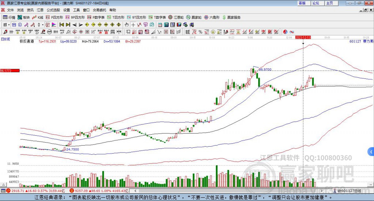Click the floppy disk save icon
This screenshot has width=374, height=201.
click(x=179, y=25)
